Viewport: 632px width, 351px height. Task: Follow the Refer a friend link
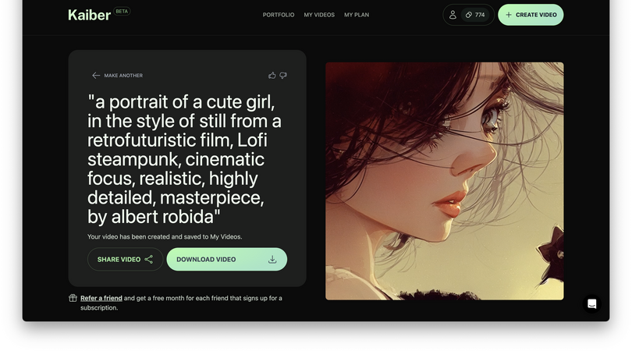click(101, 298)
